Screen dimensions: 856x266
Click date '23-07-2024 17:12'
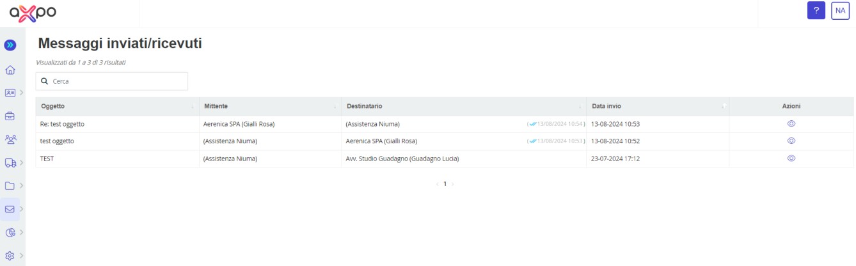[615, 159]
